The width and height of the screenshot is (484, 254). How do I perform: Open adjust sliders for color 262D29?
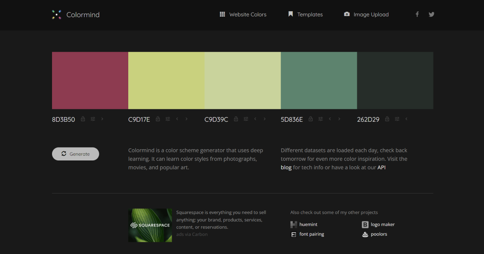tap(397, 119)
